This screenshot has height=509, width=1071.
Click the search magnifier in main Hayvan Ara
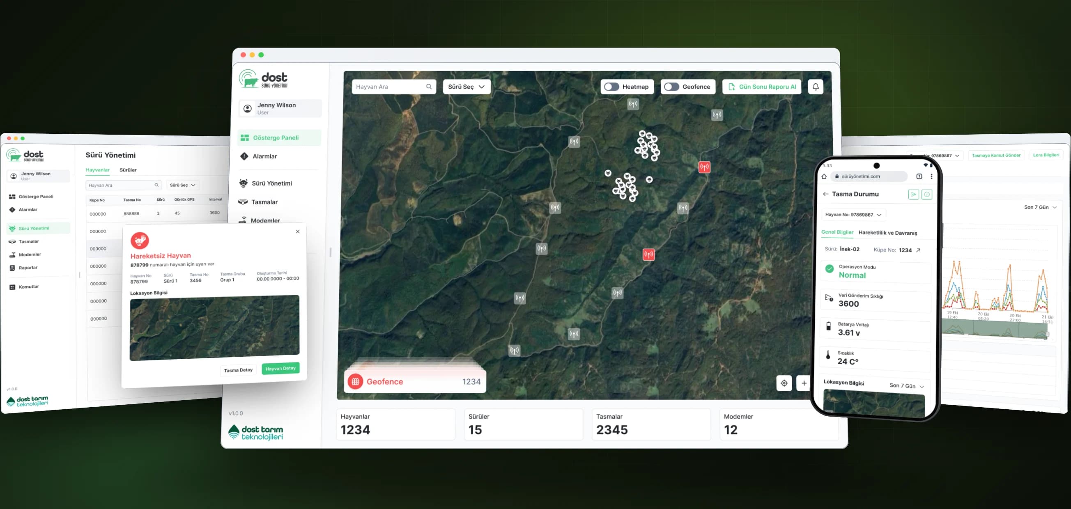[x=429, y=87]
